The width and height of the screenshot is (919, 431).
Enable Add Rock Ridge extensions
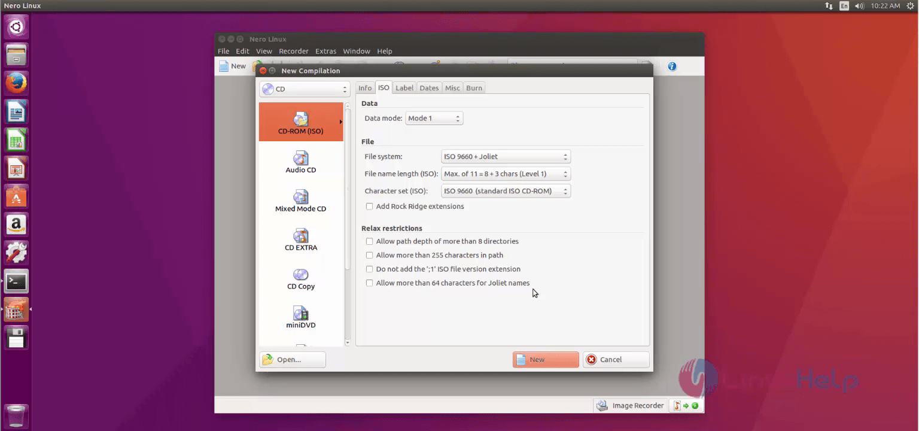click(x=415, y=207)
